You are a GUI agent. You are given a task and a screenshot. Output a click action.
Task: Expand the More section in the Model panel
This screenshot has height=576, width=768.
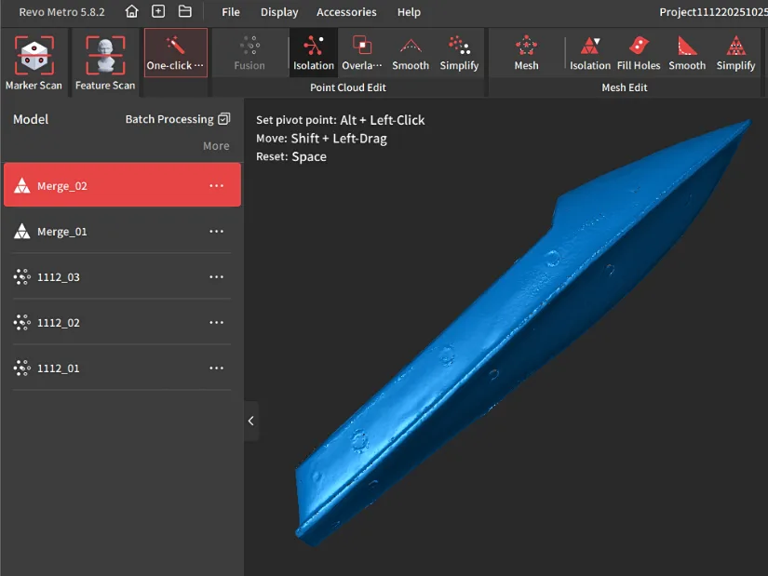pos(216,145)
